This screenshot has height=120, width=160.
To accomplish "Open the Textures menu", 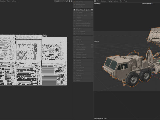I will pos(14,1).
